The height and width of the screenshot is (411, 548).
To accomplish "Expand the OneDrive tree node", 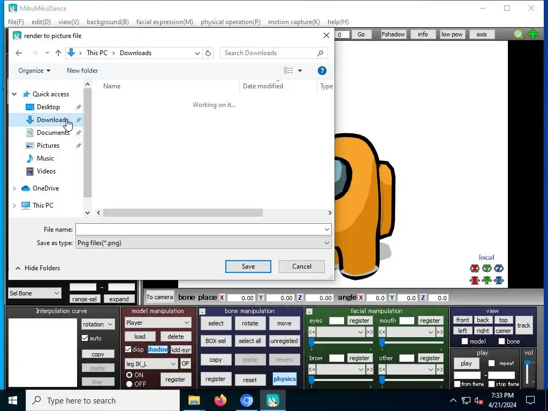I will pos(14,188).
